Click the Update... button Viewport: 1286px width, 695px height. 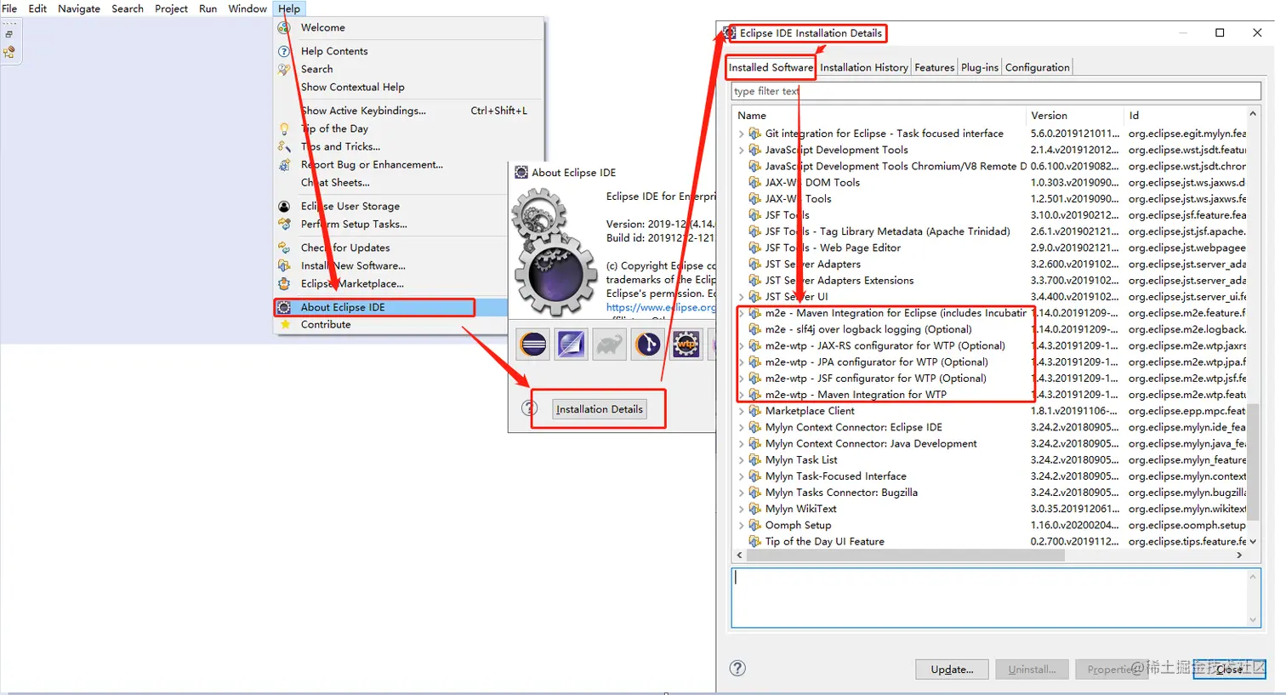click(x=952, y=669)
